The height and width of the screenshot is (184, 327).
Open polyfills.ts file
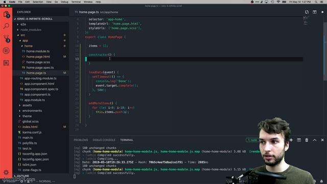(30, 143)
